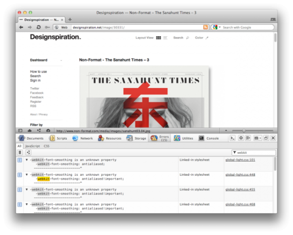The width and height of the screenshot is (293, 235).
Task: Click CSS icon of global-light.css:448 row
Action: point(20,175)
